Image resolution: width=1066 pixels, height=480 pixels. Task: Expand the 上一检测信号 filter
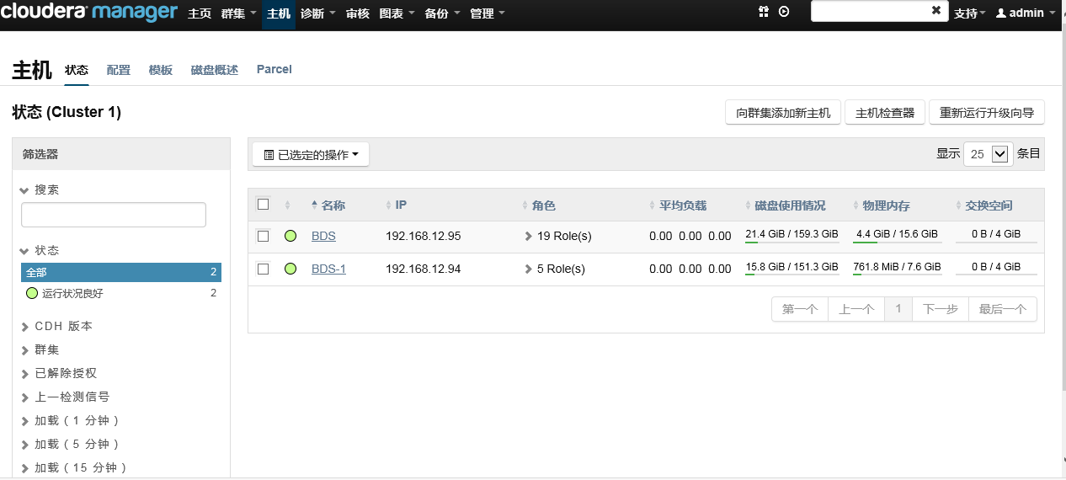[65, 397]
